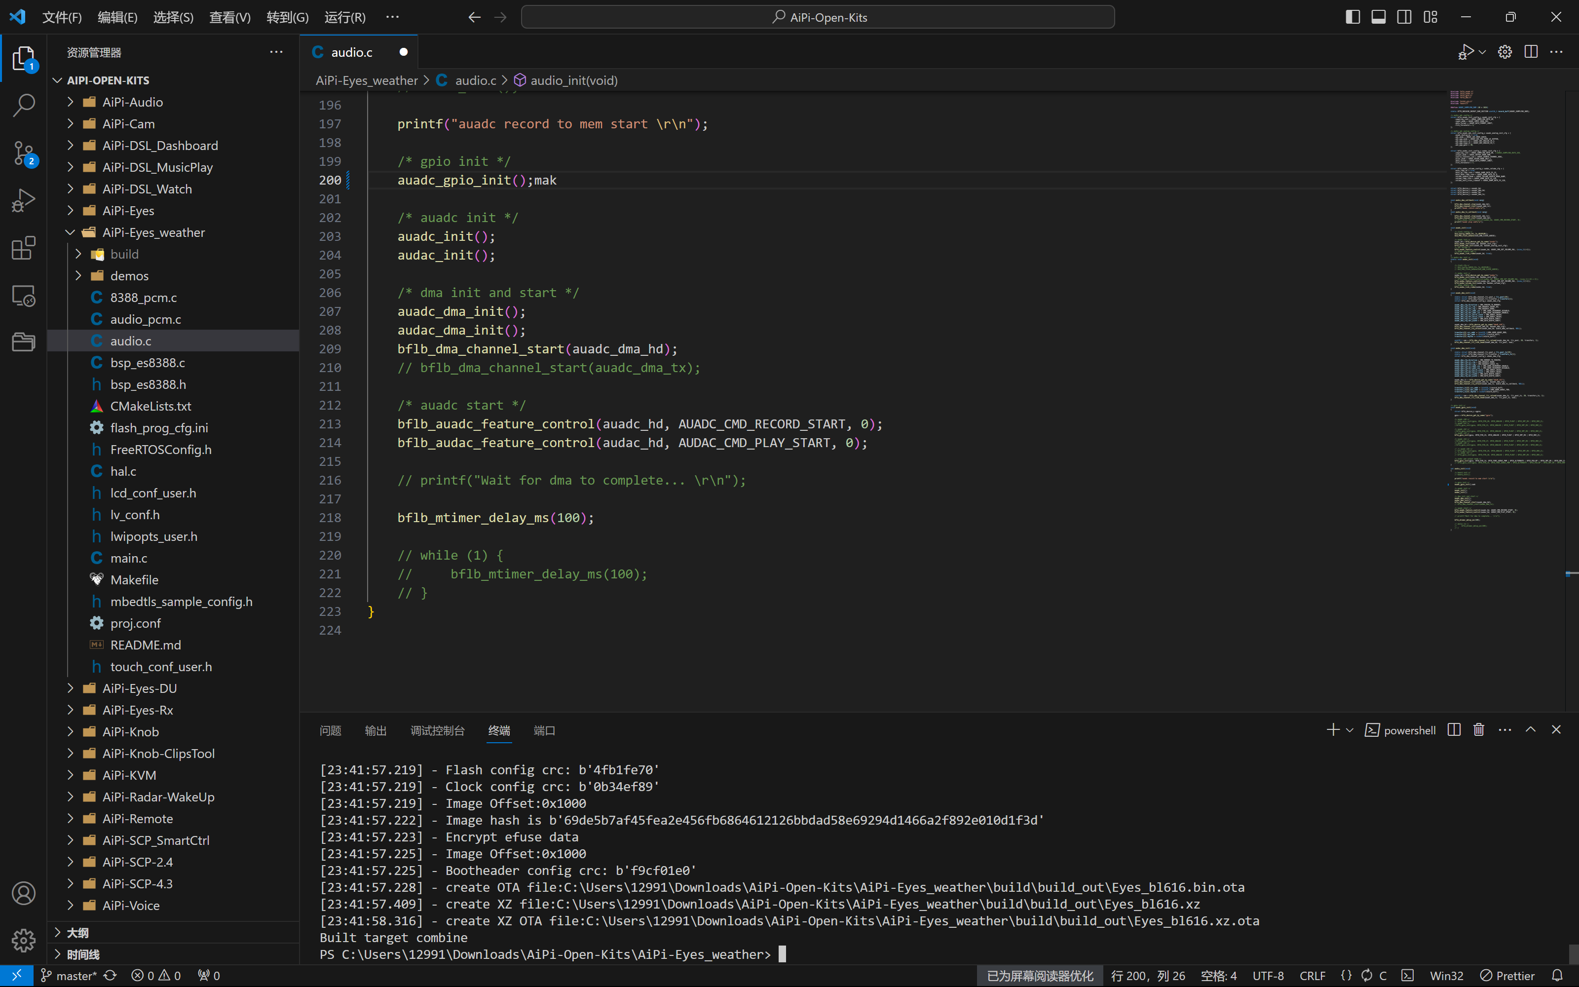Click UTF-8 encoding in status bar

[1268, 975]
